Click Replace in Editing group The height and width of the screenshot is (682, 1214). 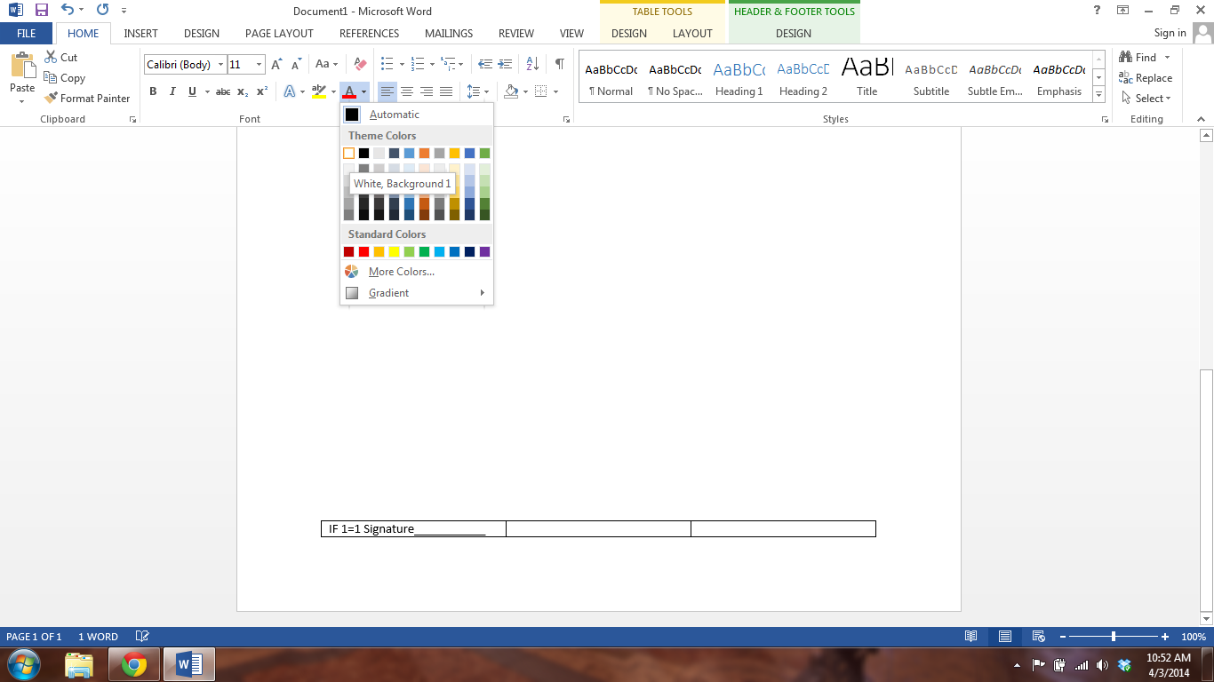point(1146,78)
